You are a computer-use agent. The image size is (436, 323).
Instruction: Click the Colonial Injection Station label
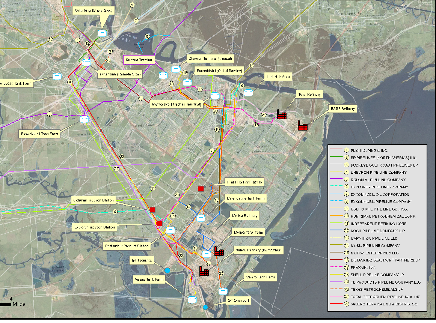pyautogui.click(x=94, y=200)
